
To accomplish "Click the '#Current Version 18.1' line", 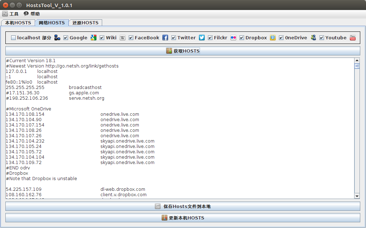I will click(x=31, y=61).
